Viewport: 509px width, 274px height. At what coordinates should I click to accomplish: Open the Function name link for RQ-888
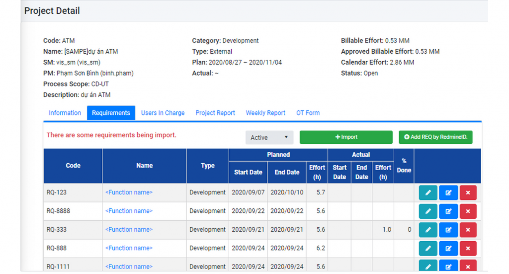pyautogui.click(x=129, y=248)
